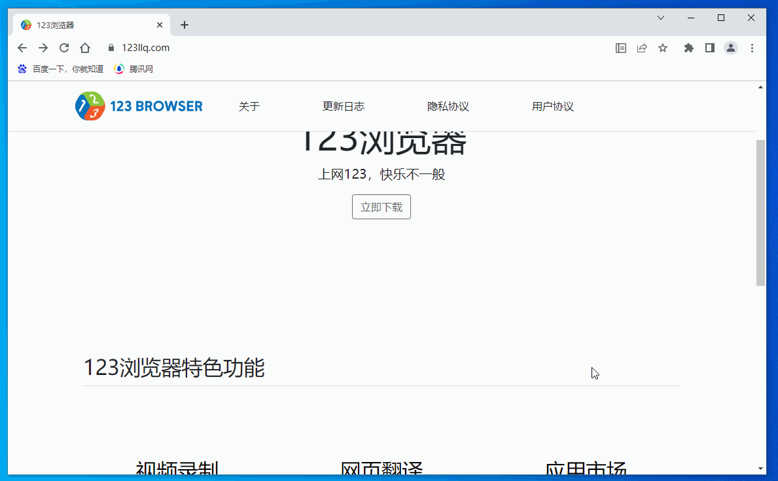Toggle the browser side panel
The image size is (778, 481).
[x=709, y=48]
